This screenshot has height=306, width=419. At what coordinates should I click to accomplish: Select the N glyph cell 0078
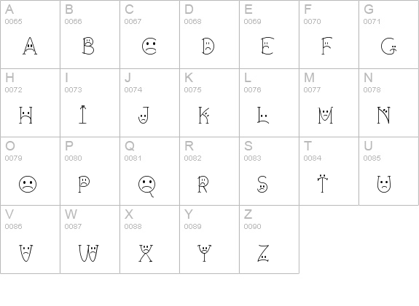point(384,115)
